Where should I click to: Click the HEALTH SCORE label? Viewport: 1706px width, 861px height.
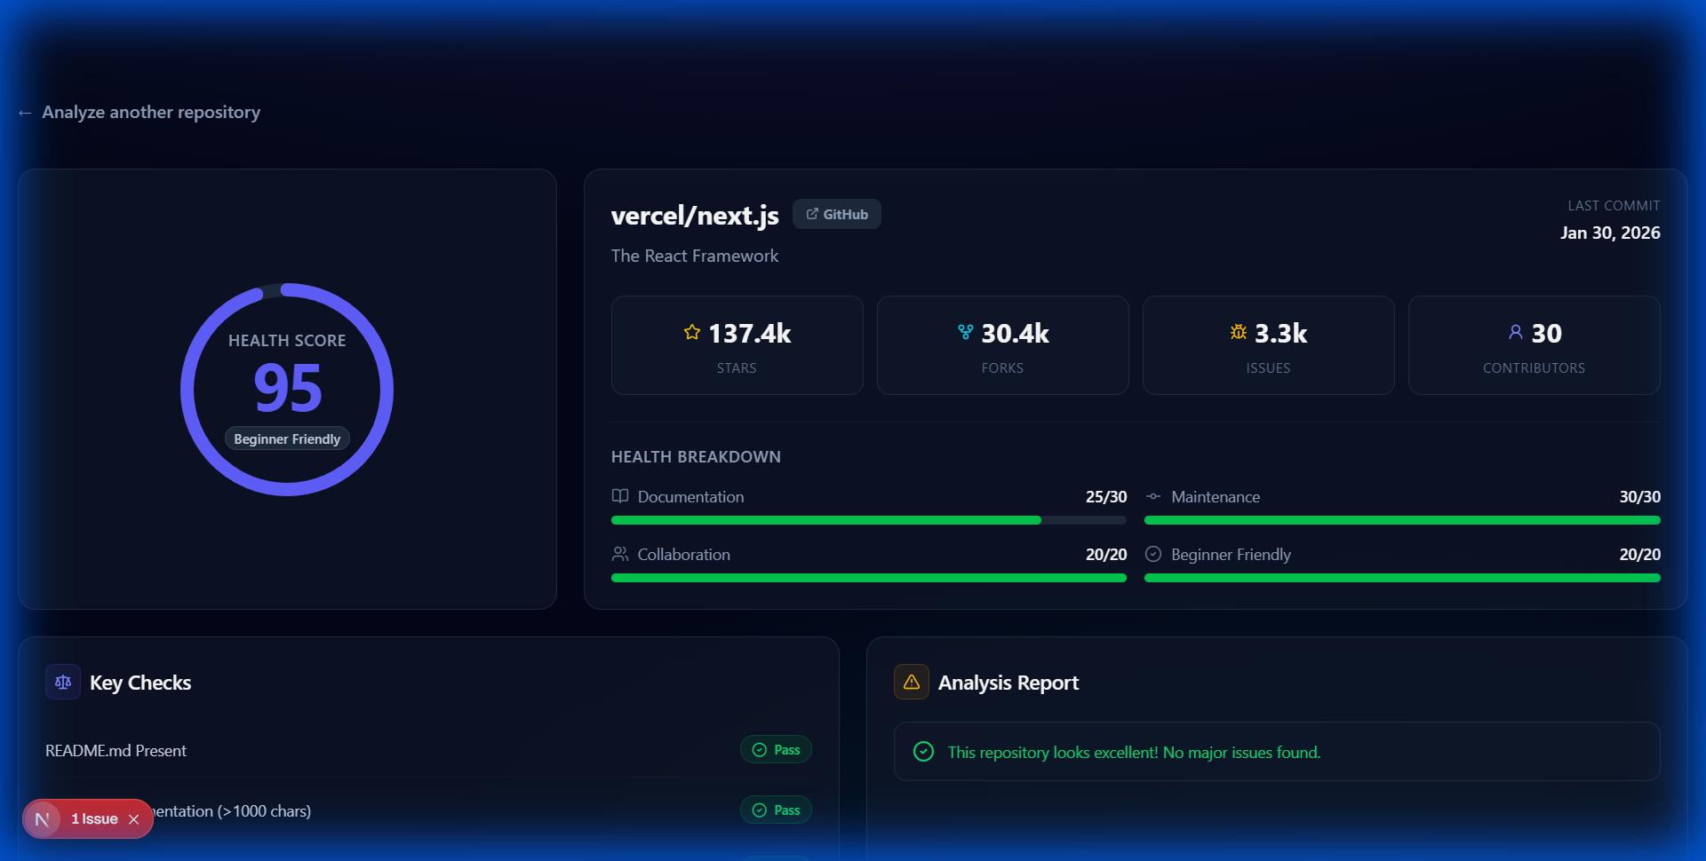coord(287,340)
